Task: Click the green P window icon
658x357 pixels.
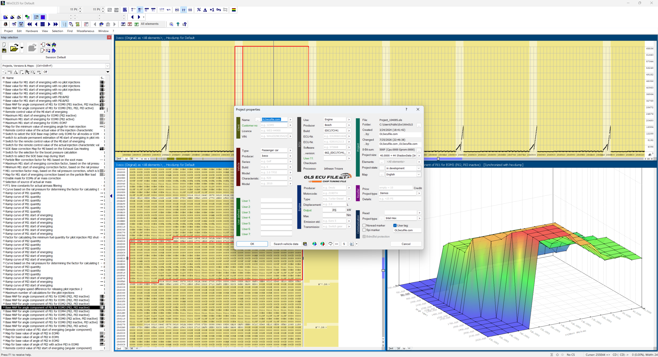Action: (136, 24)
